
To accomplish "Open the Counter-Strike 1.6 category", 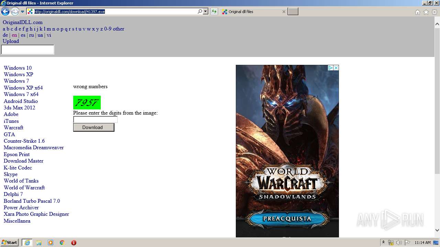I will [24, 141].
